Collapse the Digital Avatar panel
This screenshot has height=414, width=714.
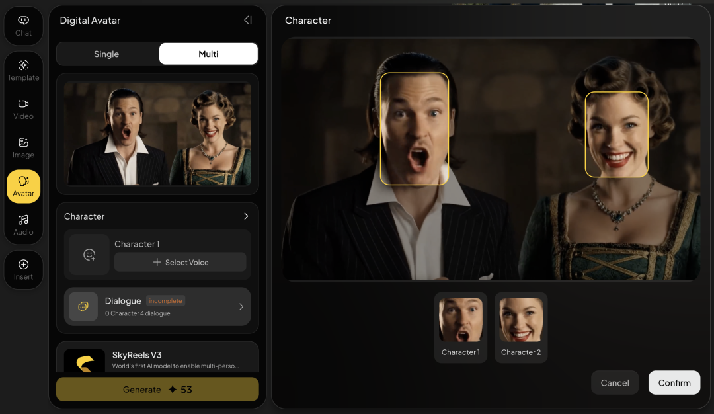coord(248,21)
